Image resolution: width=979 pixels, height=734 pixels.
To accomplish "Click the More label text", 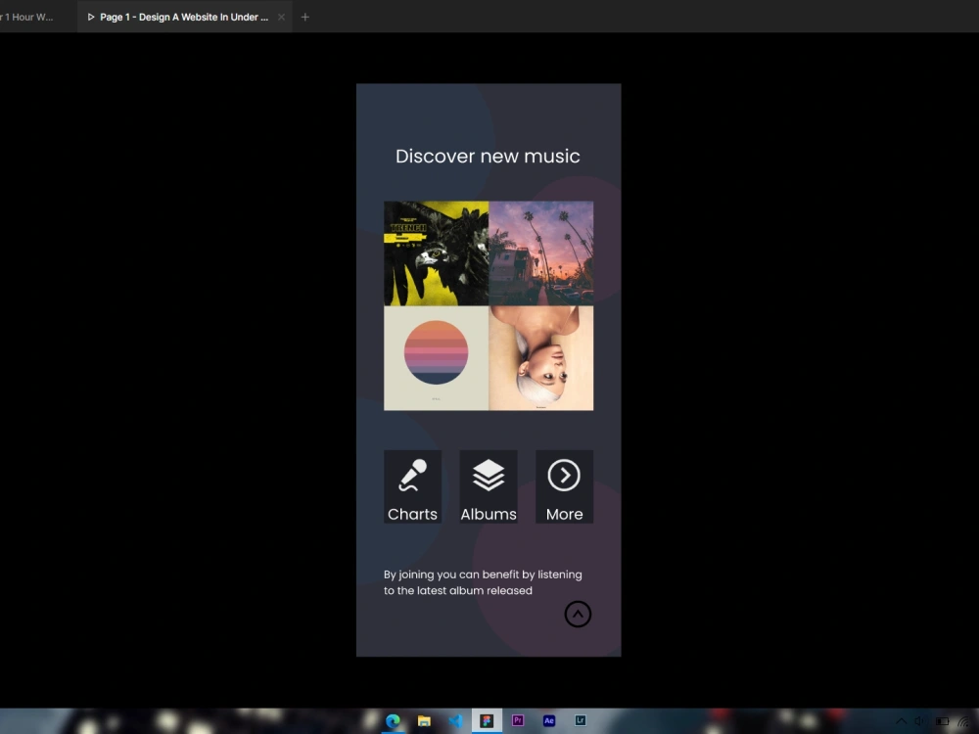I will [565, 514].
